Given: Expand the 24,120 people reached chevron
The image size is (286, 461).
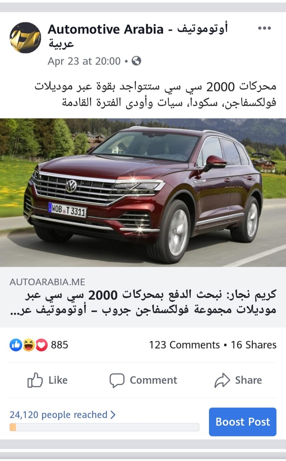Looking at the screenshot, I should 113,415.
